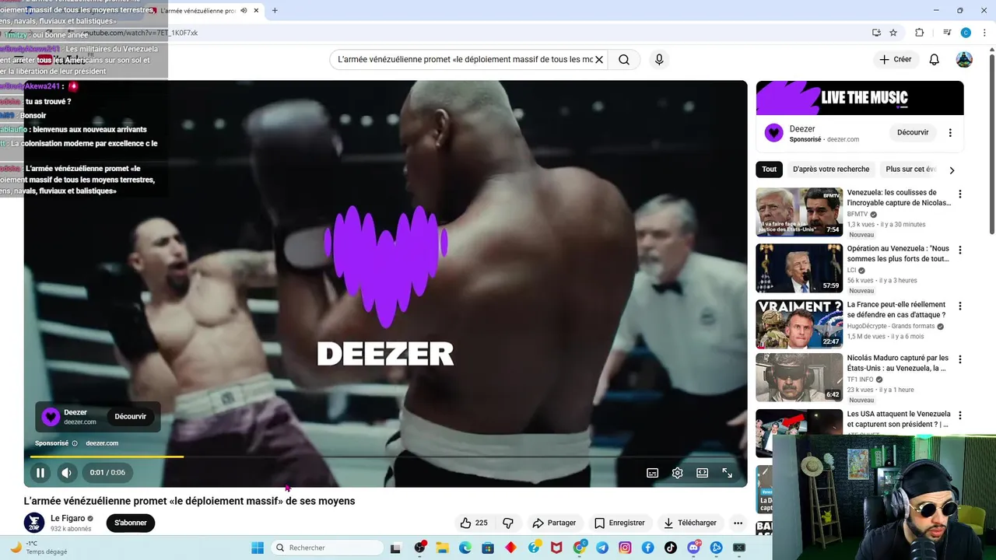Start voice search with the microphone
This screenshot has width=996, height=560.
pyautogui.click(x=659, y=59)
